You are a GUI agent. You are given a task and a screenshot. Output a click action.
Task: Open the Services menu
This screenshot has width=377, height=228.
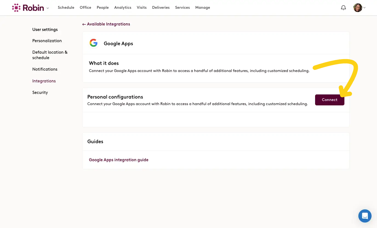click(182, 7)
